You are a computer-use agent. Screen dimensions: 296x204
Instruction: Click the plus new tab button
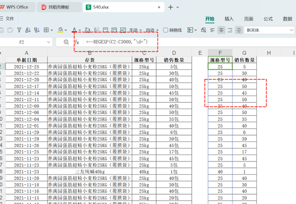click(171, 7)
